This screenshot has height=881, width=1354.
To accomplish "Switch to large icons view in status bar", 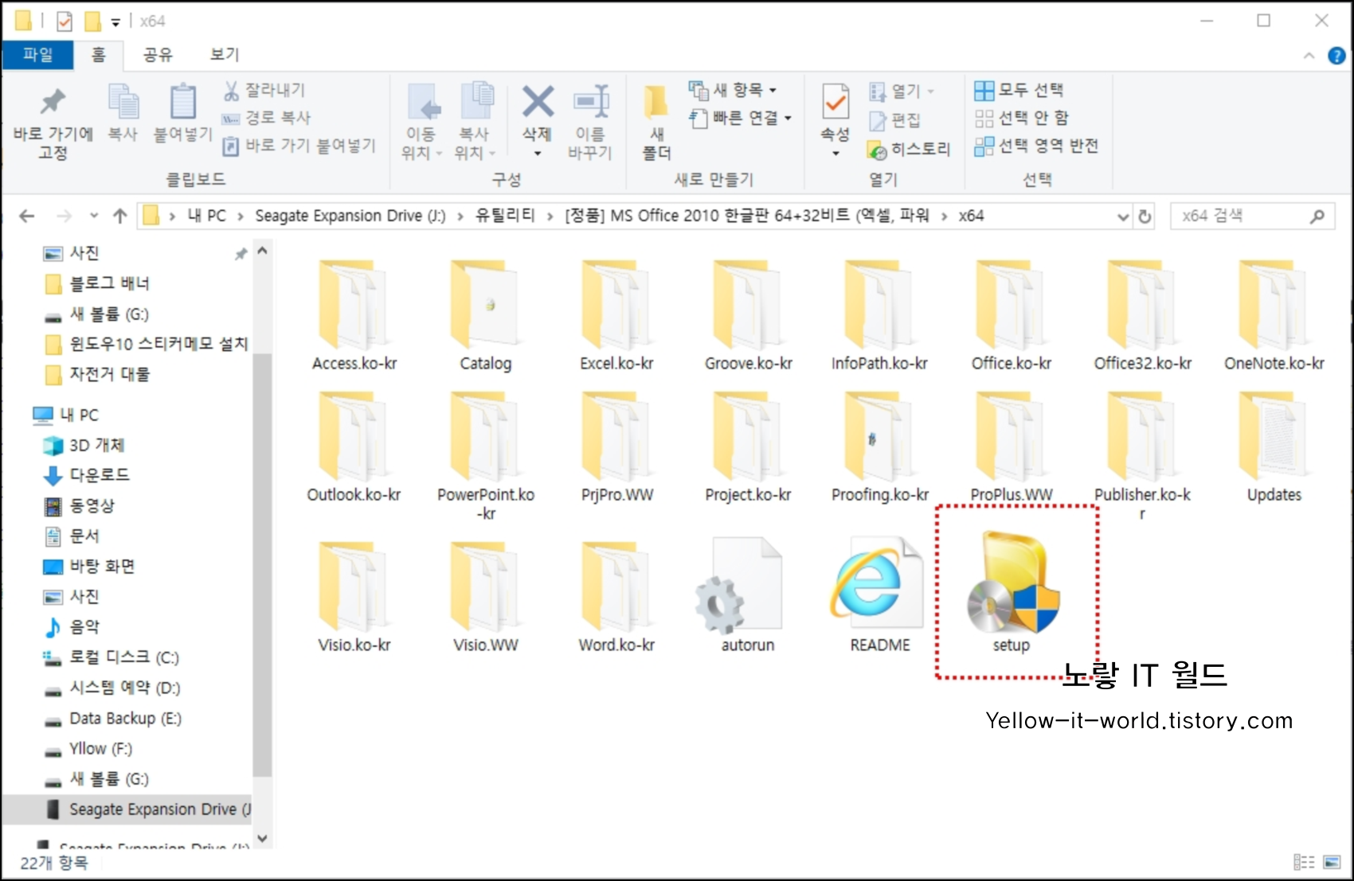I will click(x=1331, y=862).
